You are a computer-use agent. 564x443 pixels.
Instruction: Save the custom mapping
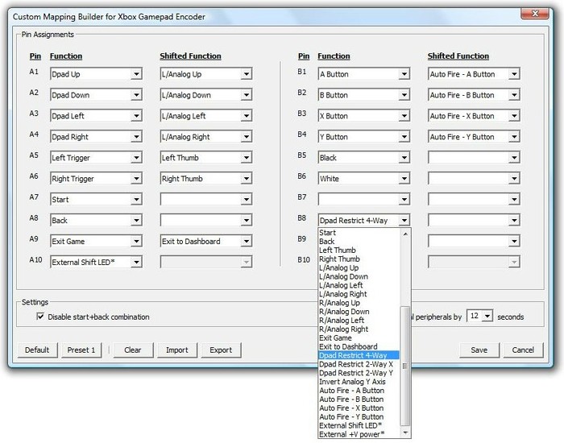479,350
